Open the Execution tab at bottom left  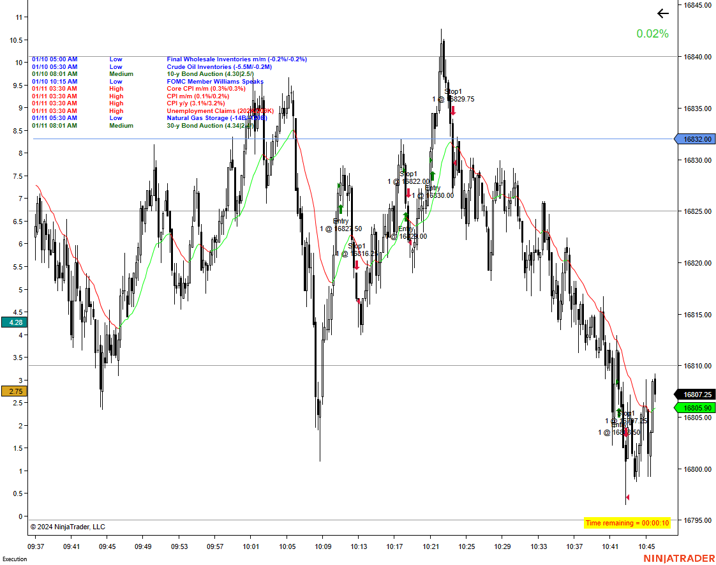click(x=15, y=559)
